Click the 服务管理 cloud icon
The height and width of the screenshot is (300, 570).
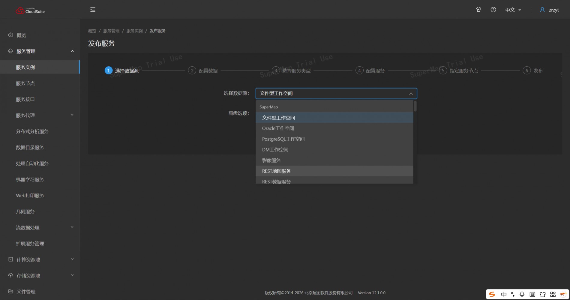tap(11, 51)
